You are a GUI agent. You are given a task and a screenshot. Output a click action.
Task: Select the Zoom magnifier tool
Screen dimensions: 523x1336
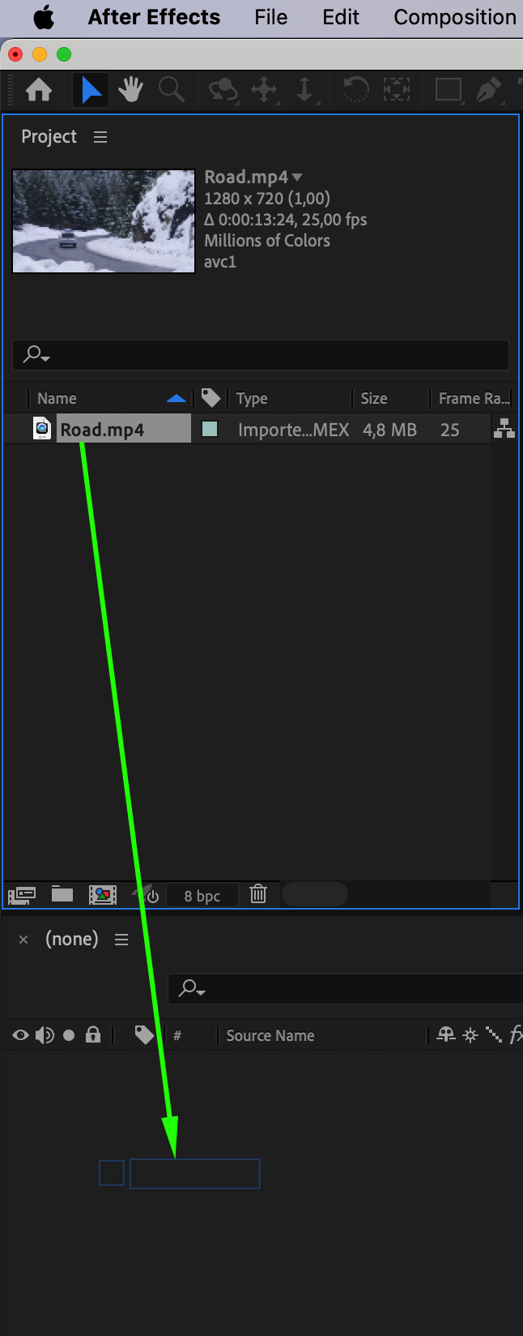point(171,89)
